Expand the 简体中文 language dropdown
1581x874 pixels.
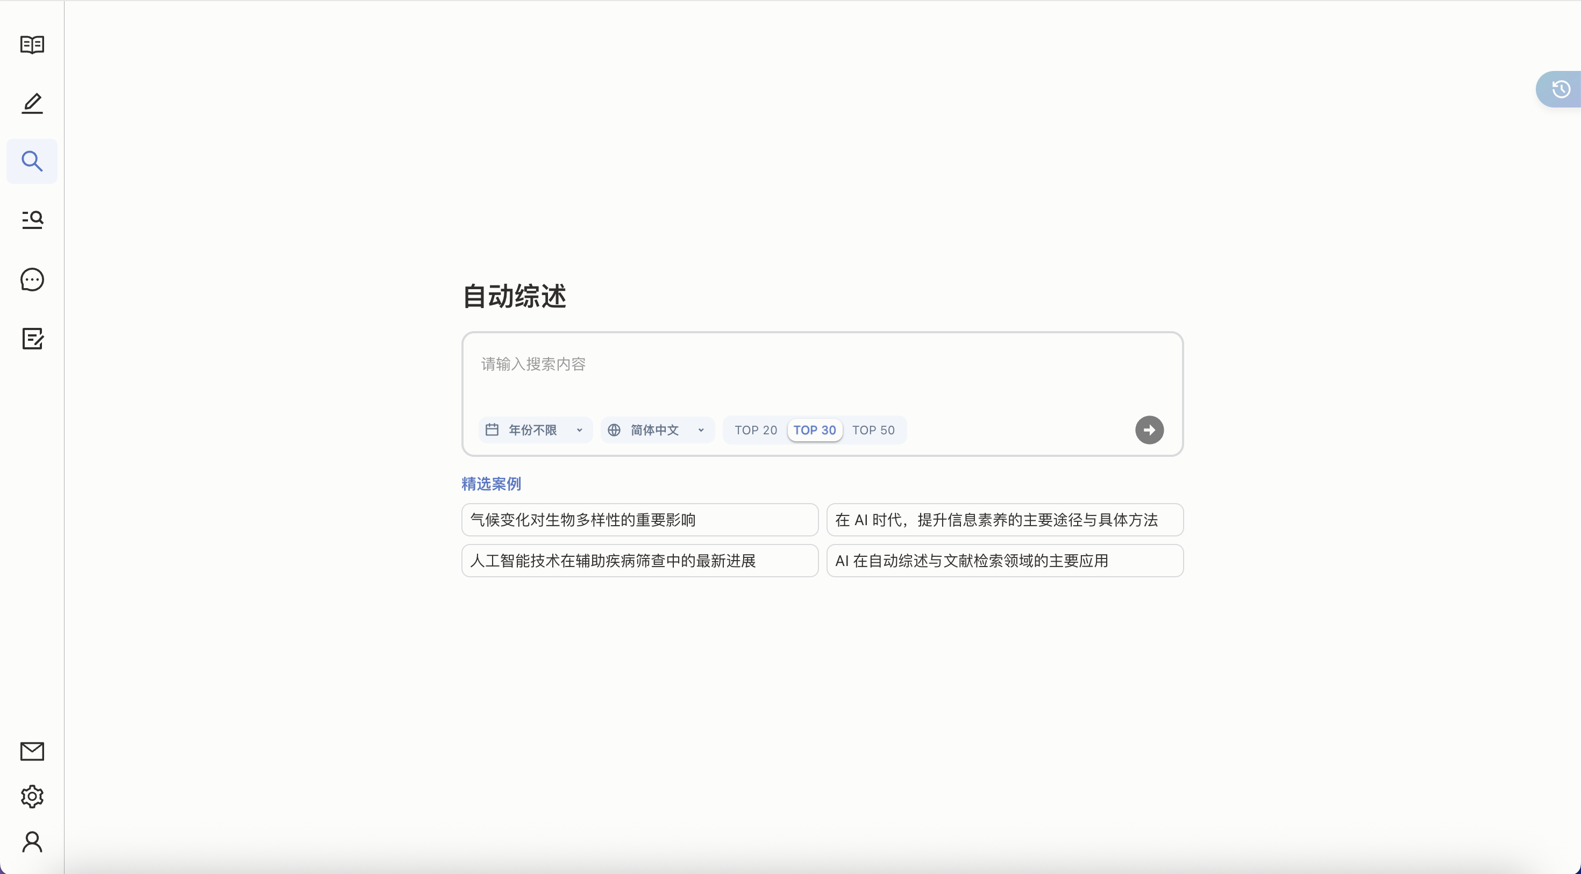coord(657,430)
